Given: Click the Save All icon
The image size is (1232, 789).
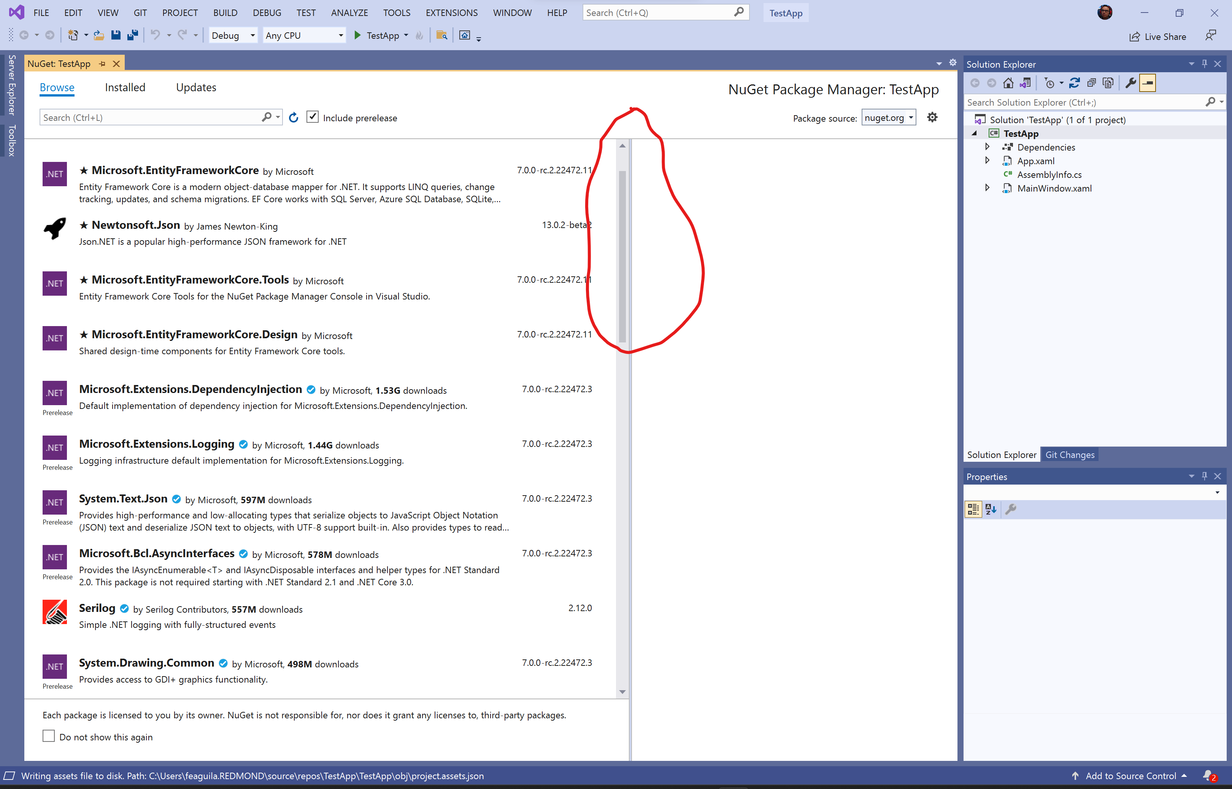Looking at the screenshot, I should [x=133, y=35].
